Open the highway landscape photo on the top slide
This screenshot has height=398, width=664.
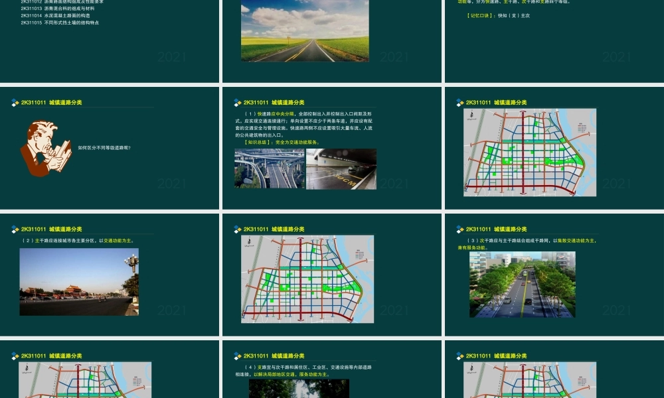click(x=305, y=31)
